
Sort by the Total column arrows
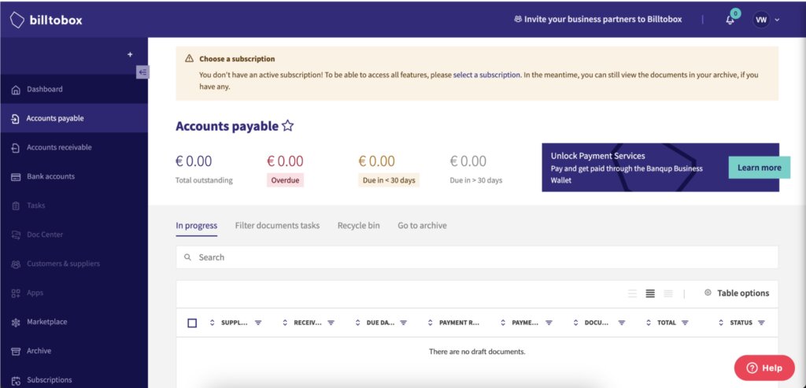point(650,323)
